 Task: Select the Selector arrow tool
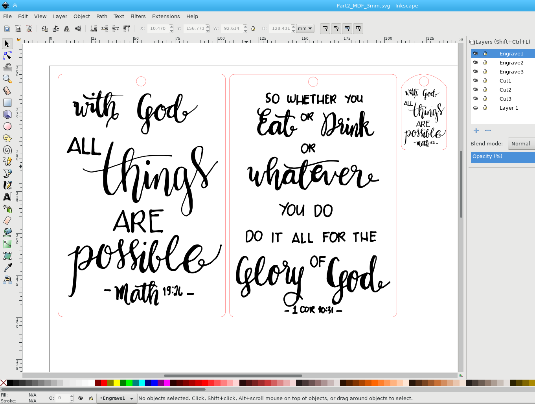pyautogui.click(x=7, y=44)
